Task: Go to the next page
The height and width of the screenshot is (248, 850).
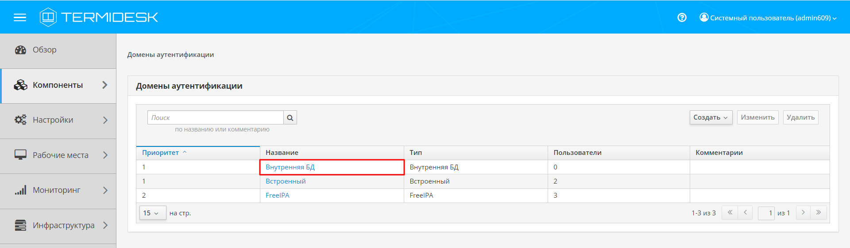Action: pyautogui.click(x=803, y=213)
